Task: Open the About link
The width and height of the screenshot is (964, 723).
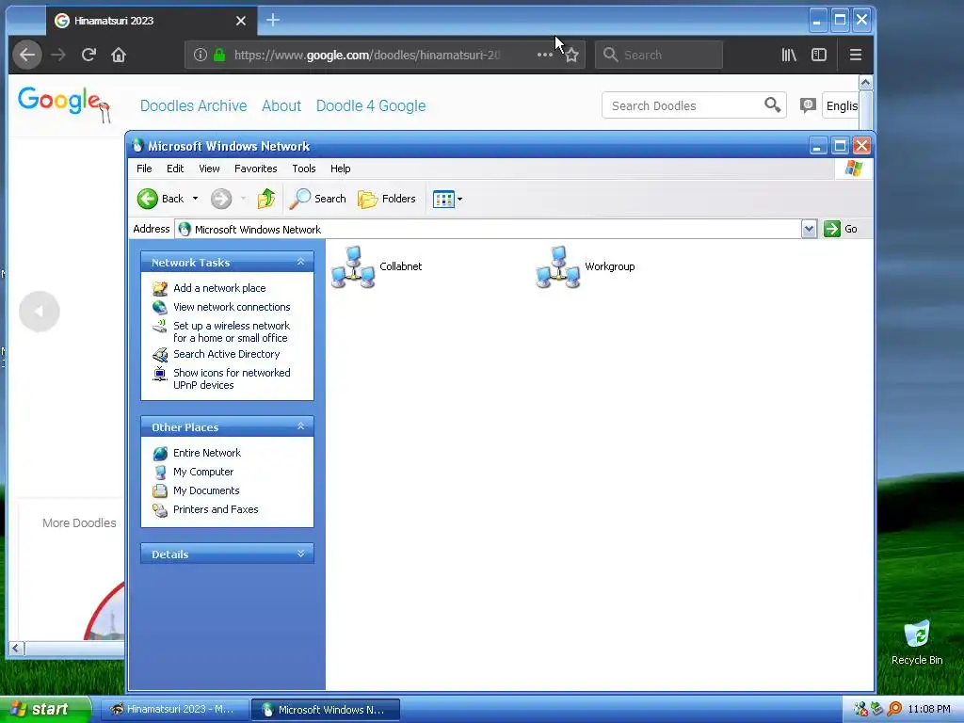Action: tap(281, 105)
